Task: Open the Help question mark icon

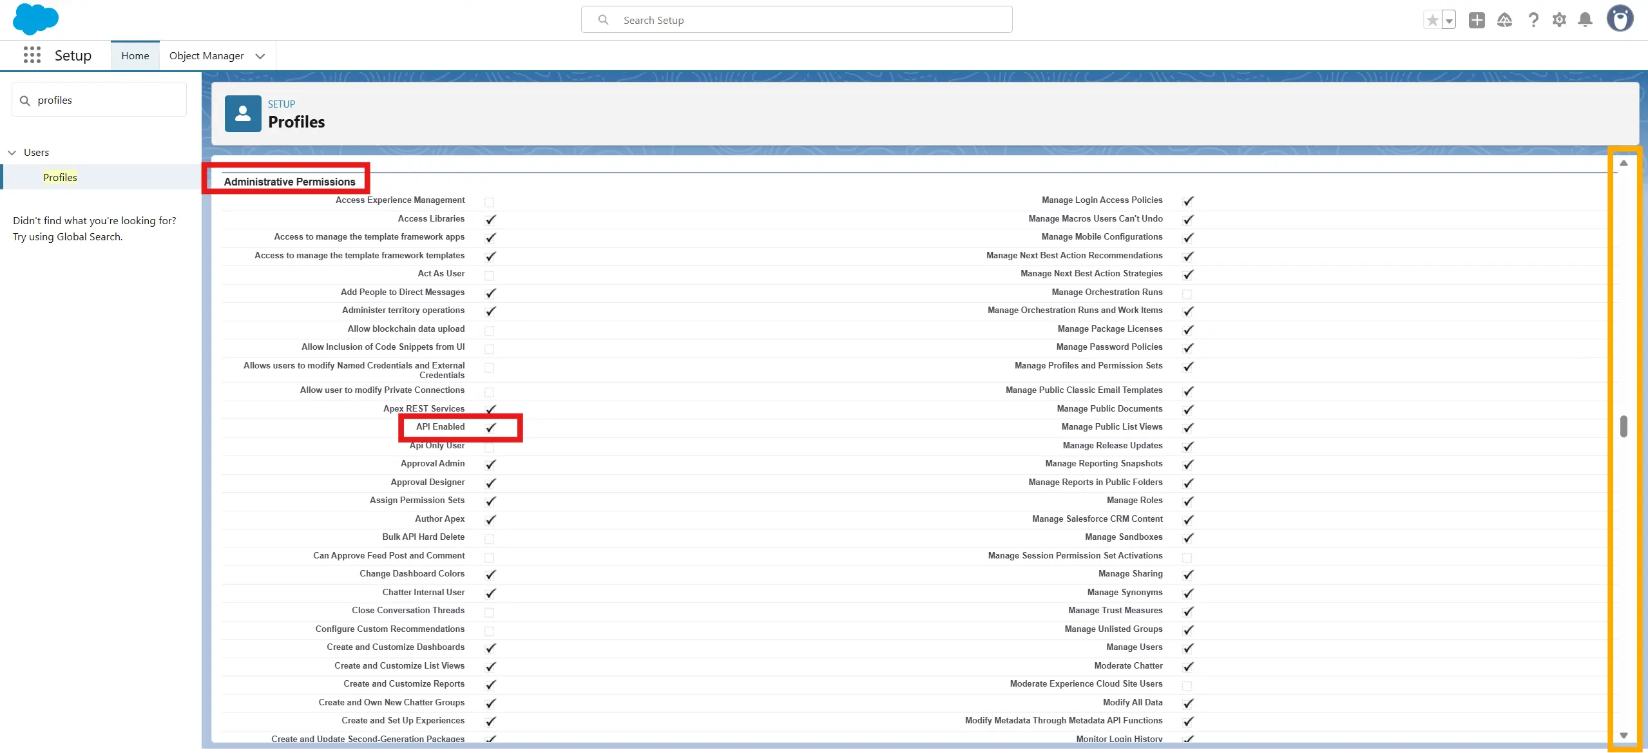Action: click(1533, 21)
